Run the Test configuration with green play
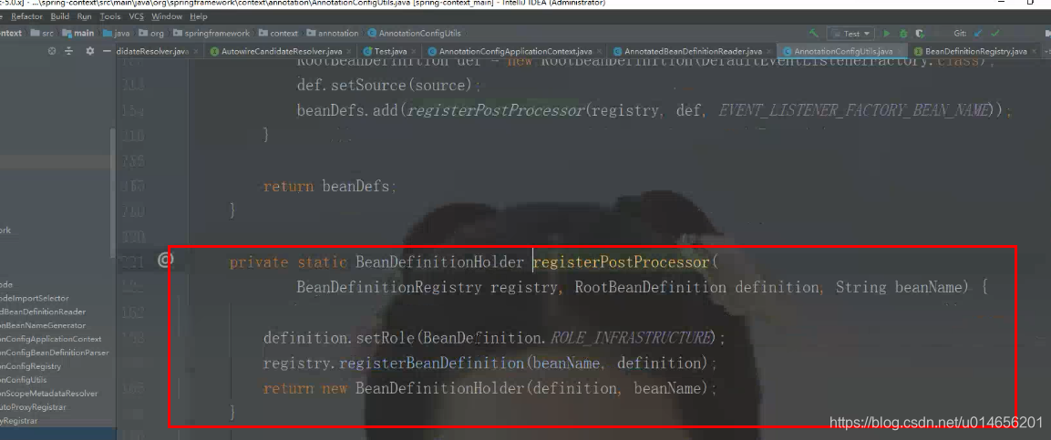 [887, 34]
